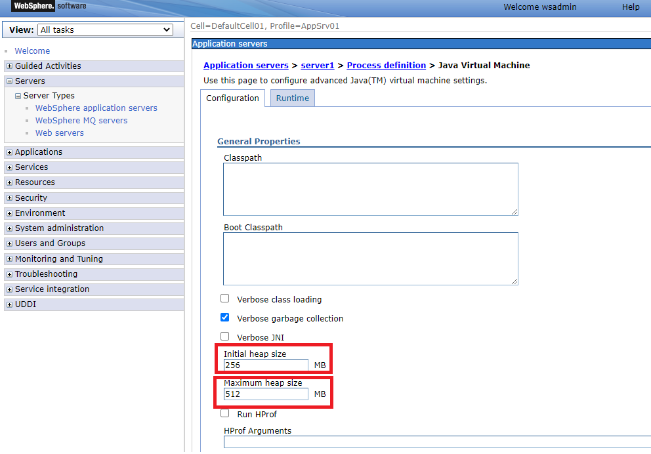Expand the UDDI section

(x=10, y=304)
